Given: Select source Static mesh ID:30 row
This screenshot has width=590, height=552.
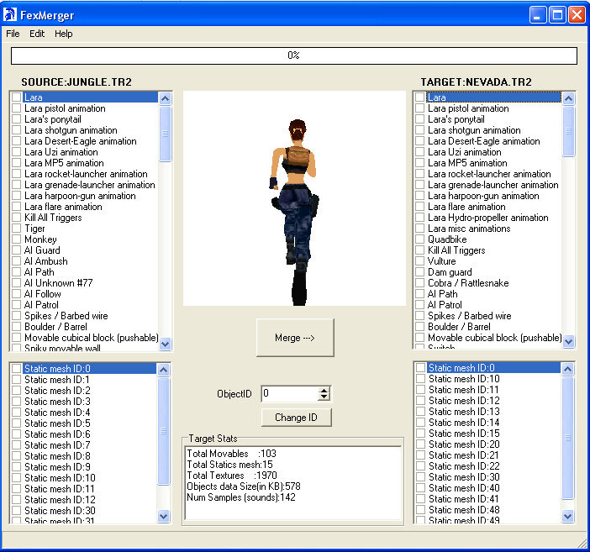Looking at the screenshot, I should (x=60, y=511).
